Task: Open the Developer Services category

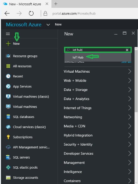Action: [x=98, y=153]
